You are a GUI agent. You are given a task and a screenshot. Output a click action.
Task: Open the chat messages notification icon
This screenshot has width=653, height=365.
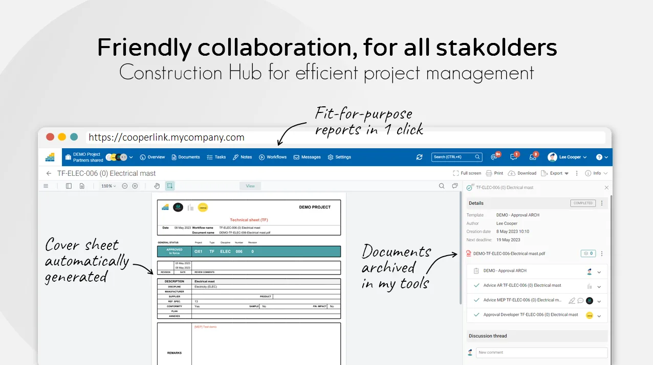pos(514,156)
